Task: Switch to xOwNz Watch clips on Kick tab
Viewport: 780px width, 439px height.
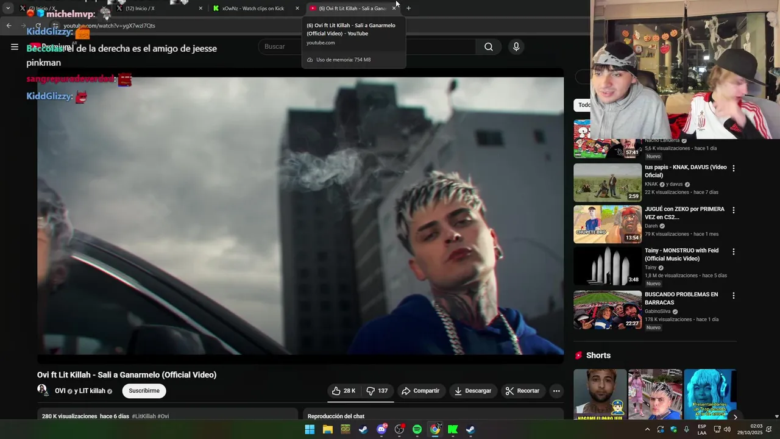Action: (x=256, y=8)
